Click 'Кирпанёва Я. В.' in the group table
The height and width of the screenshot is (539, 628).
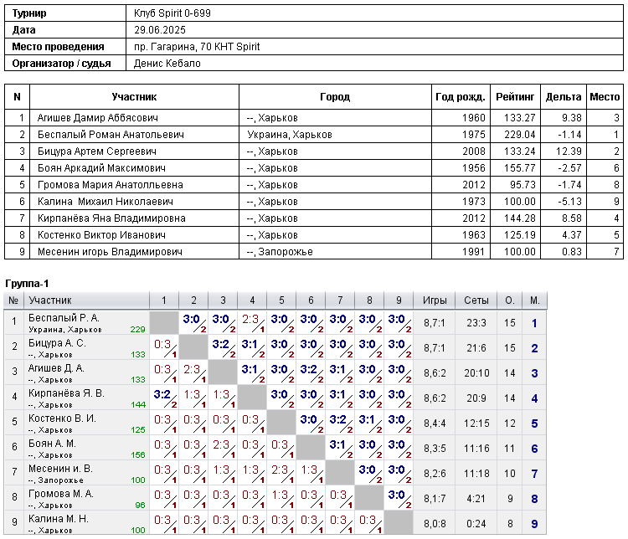[66, 393]
